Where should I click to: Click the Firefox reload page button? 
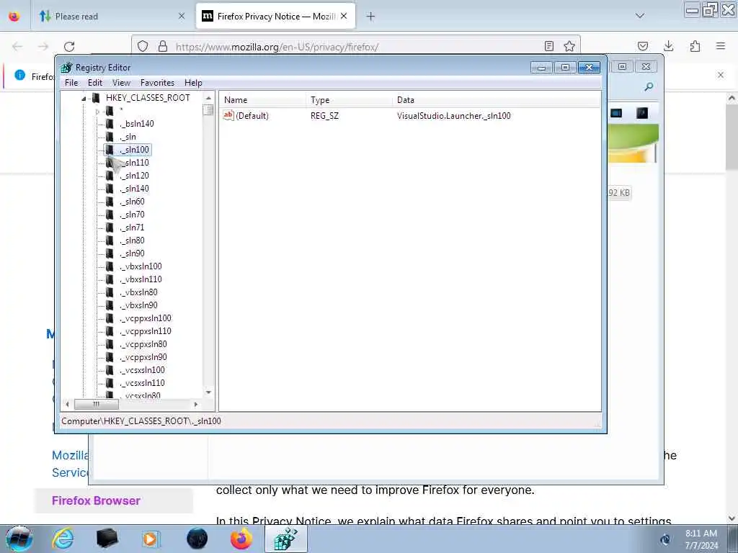coord(69,47)
